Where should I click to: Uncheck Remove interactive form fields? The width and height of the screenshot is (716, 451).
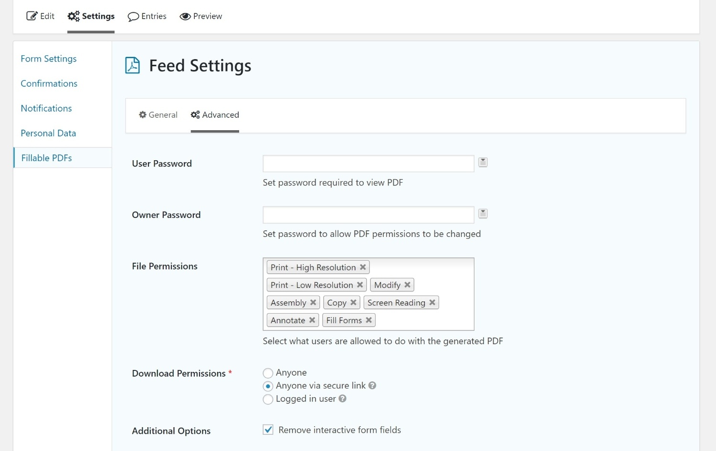[x=268, y=430]
